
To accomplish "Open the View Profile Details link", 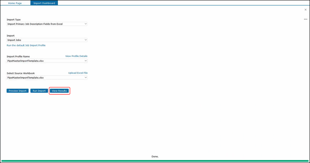I will [x=76, y=56].
